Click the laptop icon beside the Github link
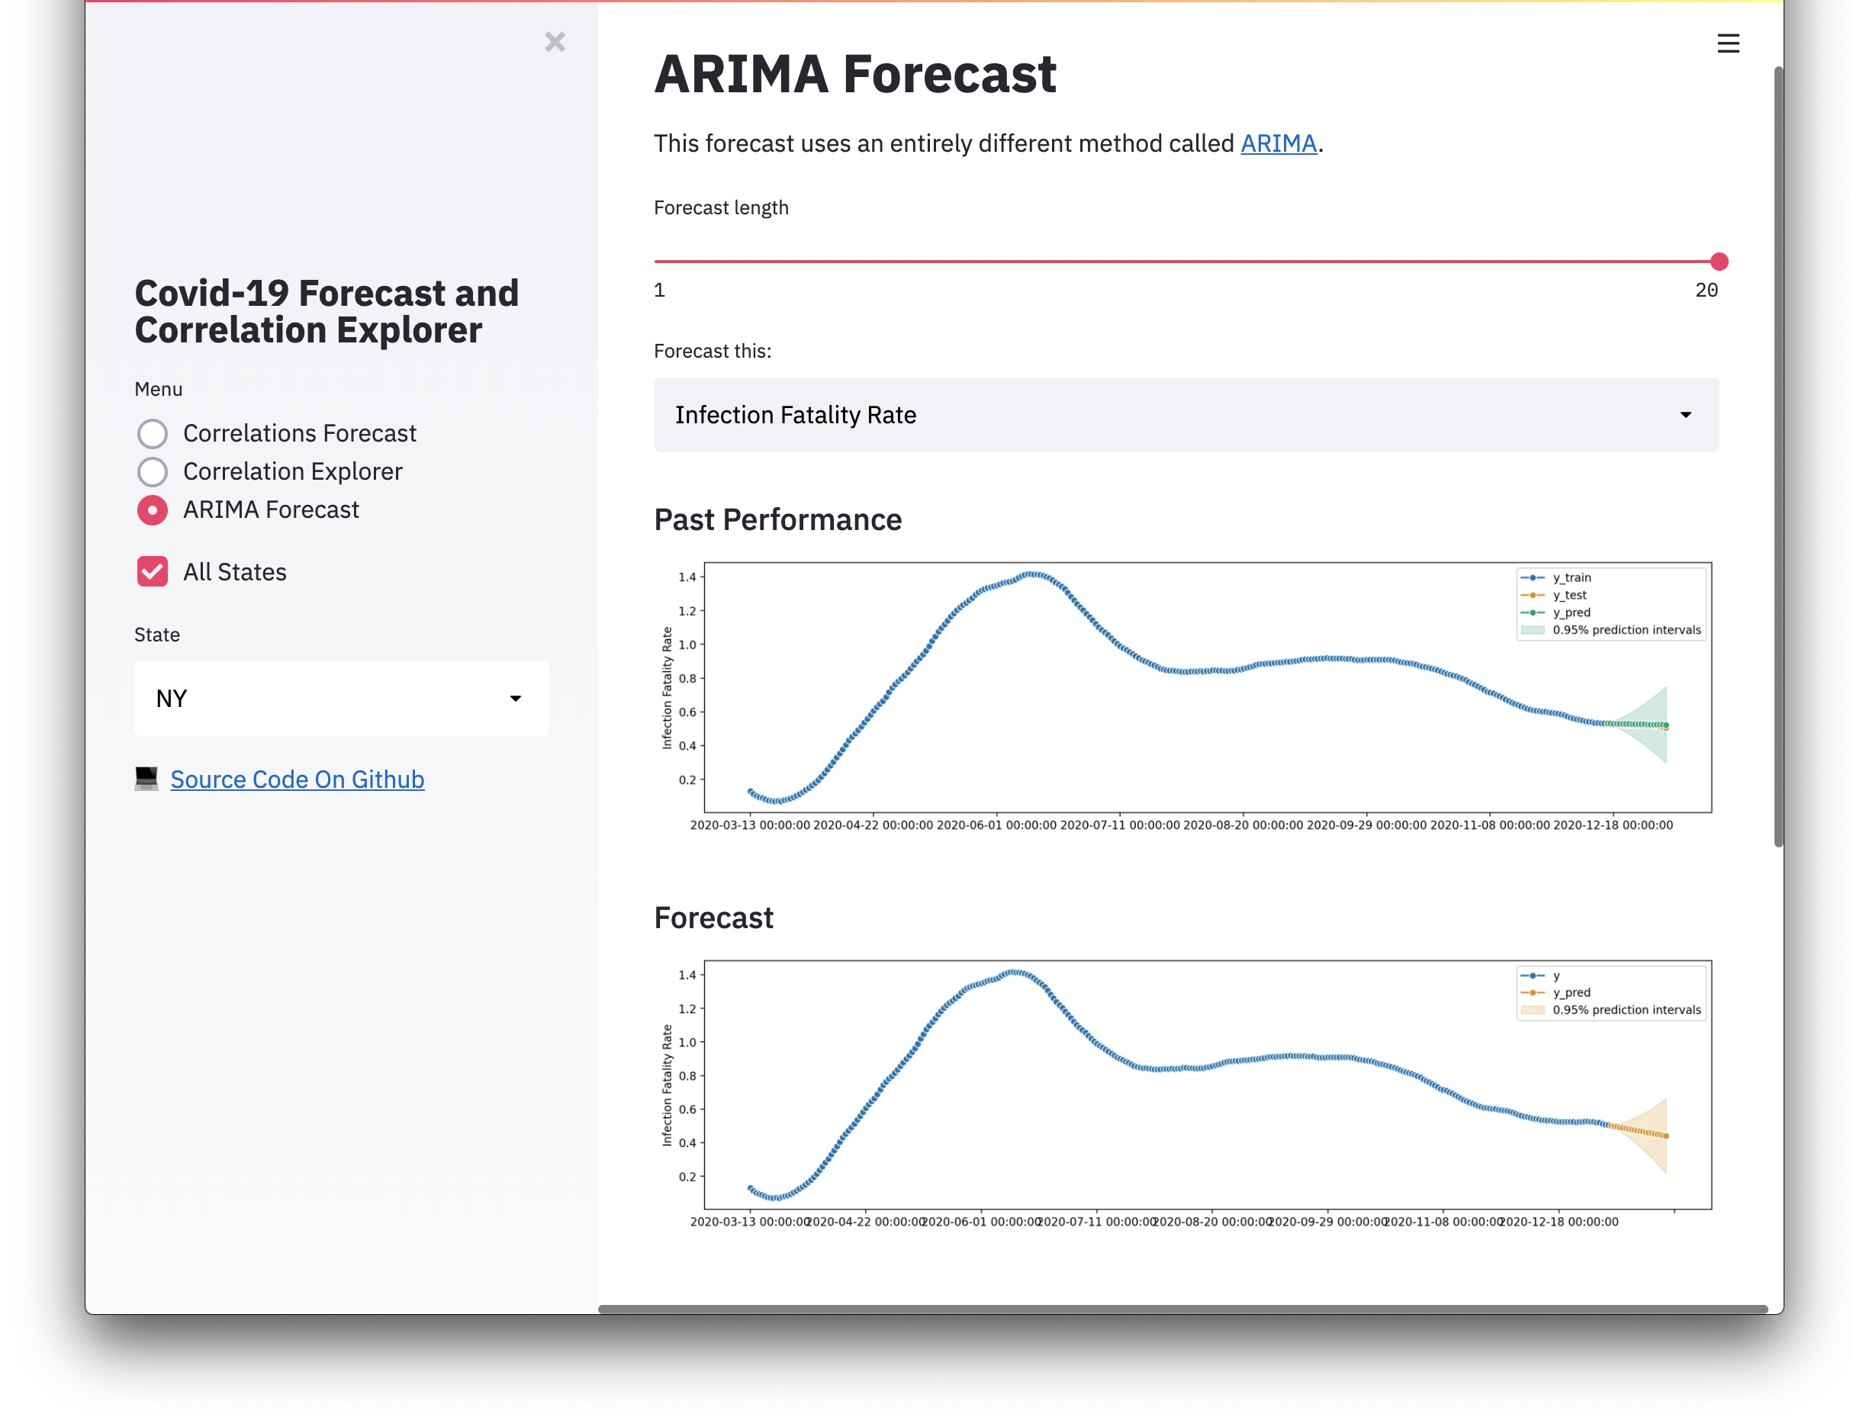The width and height of the screenshot is (1850, 1427). click(146, 778)
